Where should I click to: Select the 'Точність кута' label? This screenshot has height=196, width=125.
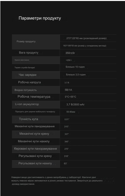28,119
